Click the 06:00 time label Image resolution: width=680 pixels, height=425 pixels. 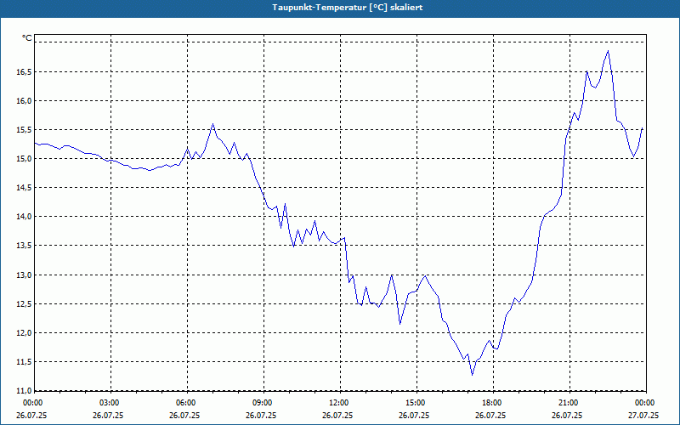[187, 403]
